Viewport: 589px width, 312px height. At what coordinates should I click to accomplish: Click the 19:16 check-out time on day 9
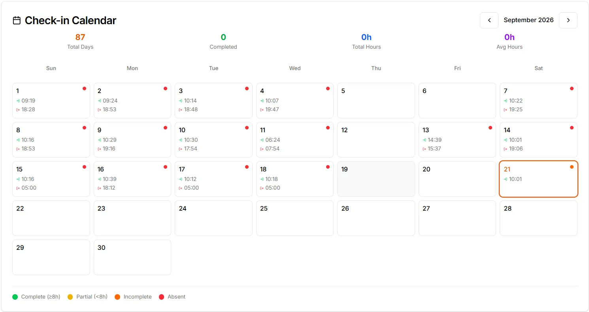[109, 149]
